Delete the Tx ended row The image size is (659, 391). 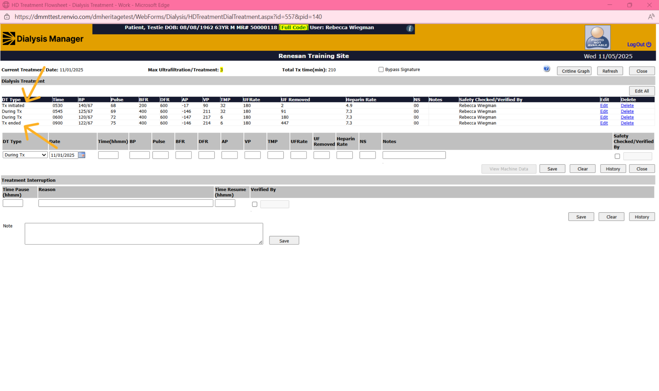(627, 123)
